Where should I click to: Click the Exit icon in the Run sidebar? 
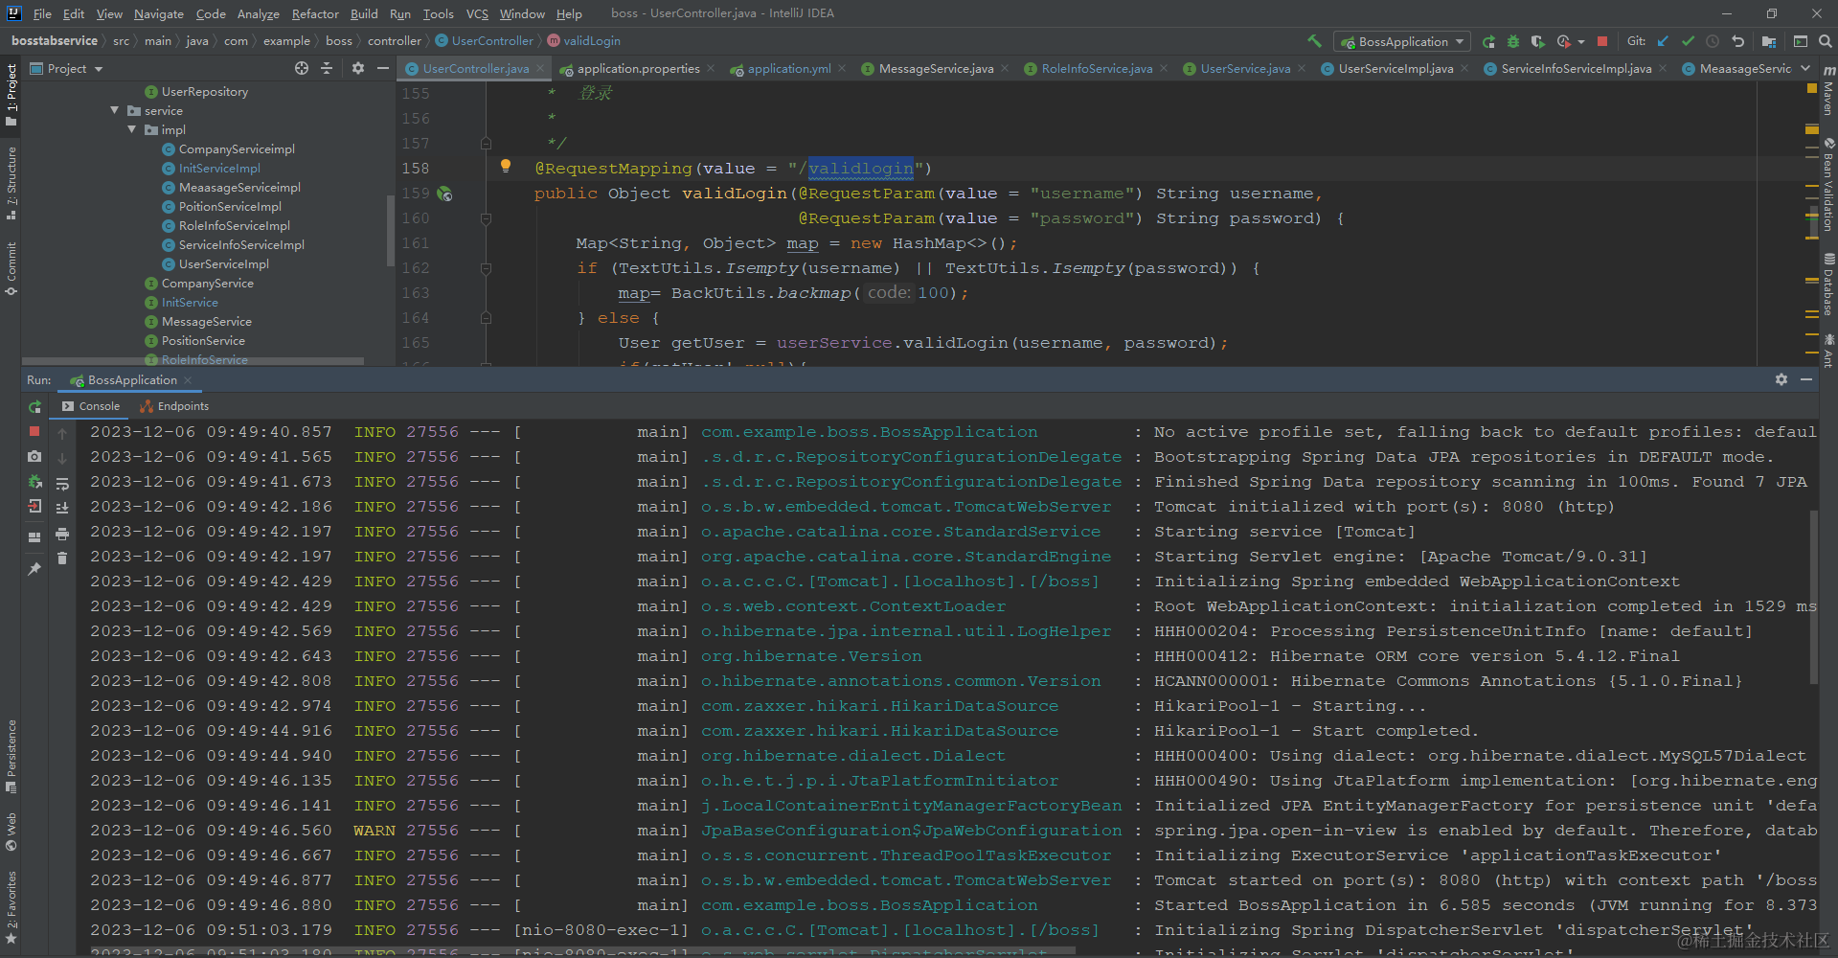tap(34, 506)
